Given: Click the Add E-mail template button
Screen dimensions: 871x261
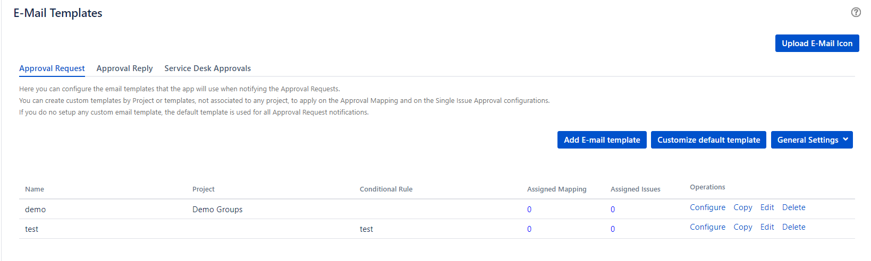Looking at the screenshot, I should coord(602,140).
